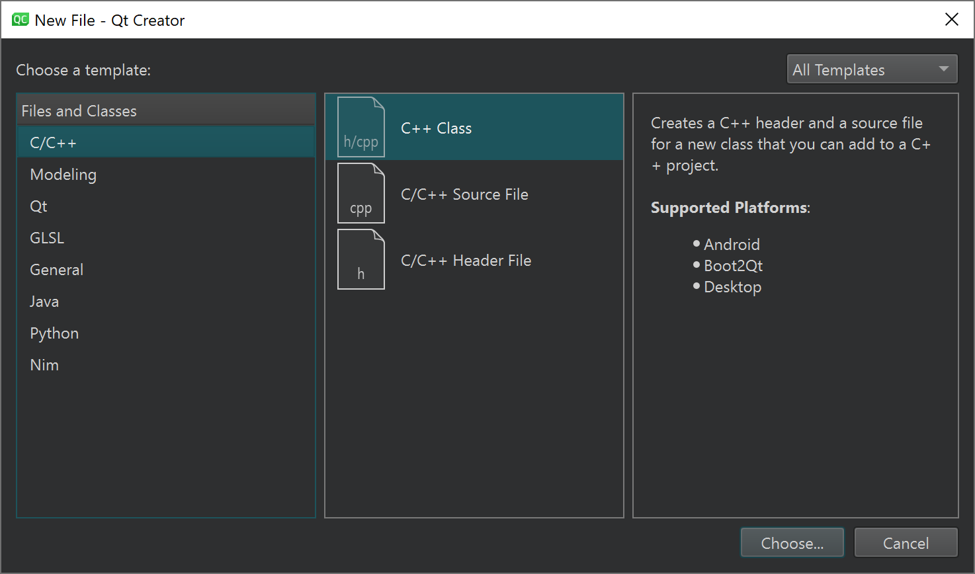Select the C/C++ Source File template
The width and height of the screenshot is (975, 574).
pos(464,194)
